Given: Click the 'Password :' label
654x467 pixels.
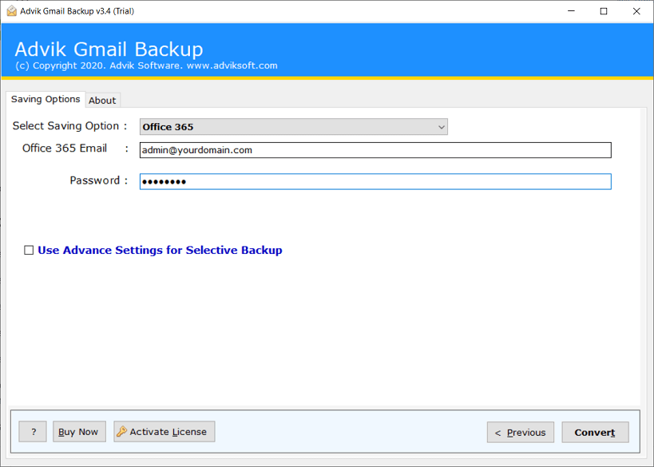Looking at the screenshot, I should 98,180.
